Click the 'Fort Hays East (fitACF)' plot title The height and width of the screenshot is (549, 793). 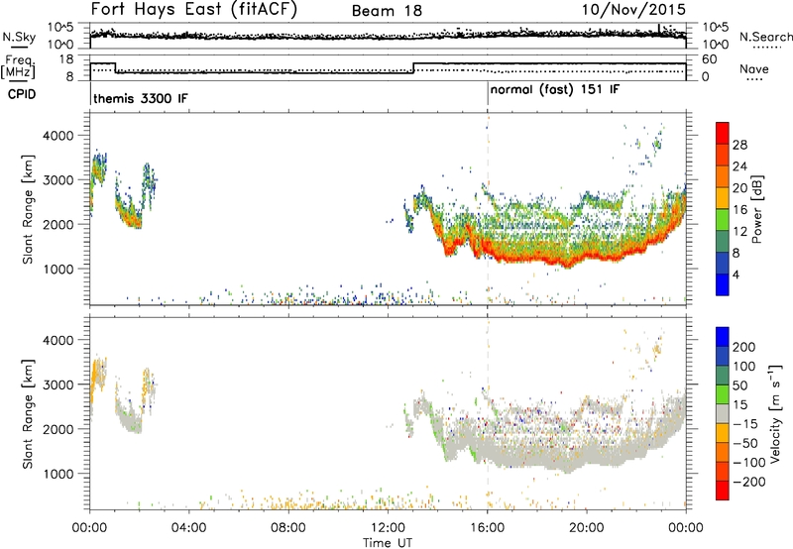point(193,10)
